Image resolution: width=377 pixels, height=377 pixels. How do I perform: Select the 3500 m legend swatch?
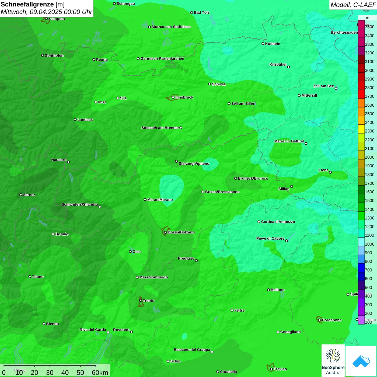[361, 25]
